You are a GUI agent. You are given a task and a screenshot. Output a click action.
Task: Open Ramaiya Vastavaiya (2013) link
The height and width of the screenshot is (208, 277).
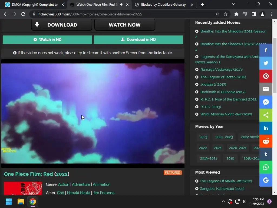pos(221,70)
